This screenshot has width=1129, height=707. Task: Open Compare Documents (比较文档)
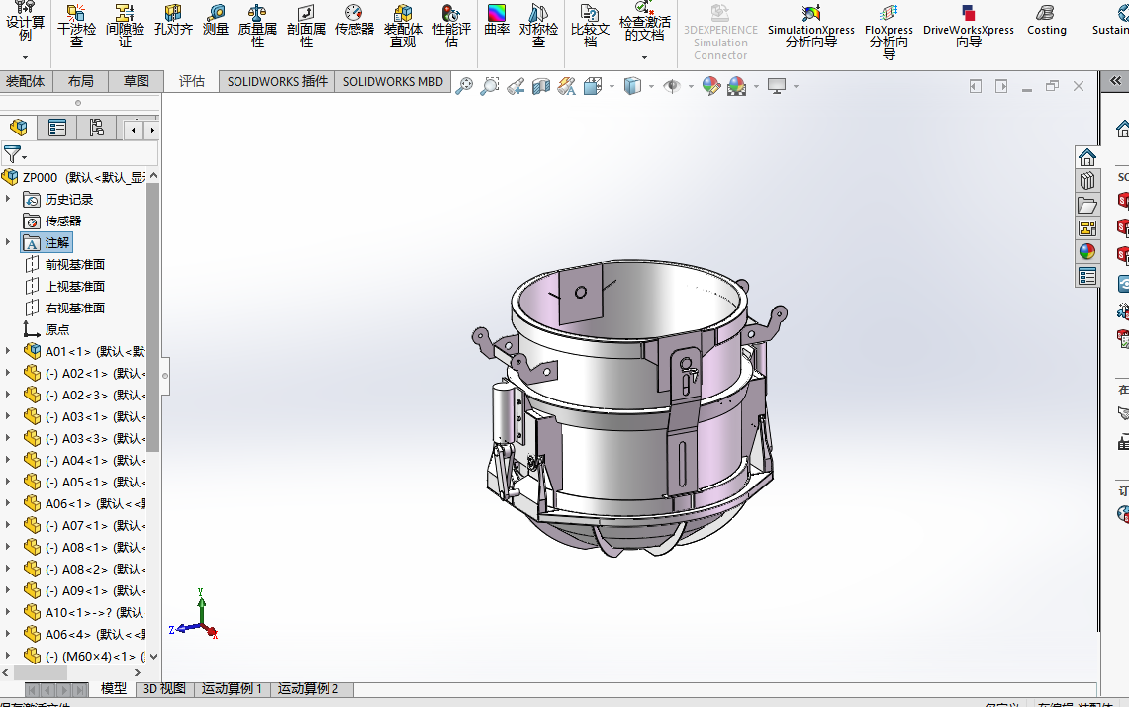[590, 26]
